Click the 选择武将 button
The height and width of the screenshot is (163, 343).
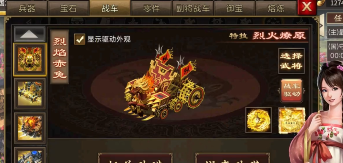coord(291,61)
